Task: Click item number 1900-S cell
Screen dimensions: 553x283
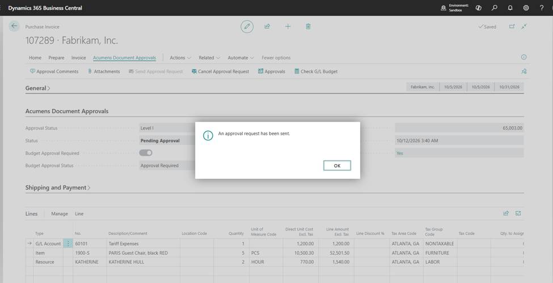Action: click(90, 253)
